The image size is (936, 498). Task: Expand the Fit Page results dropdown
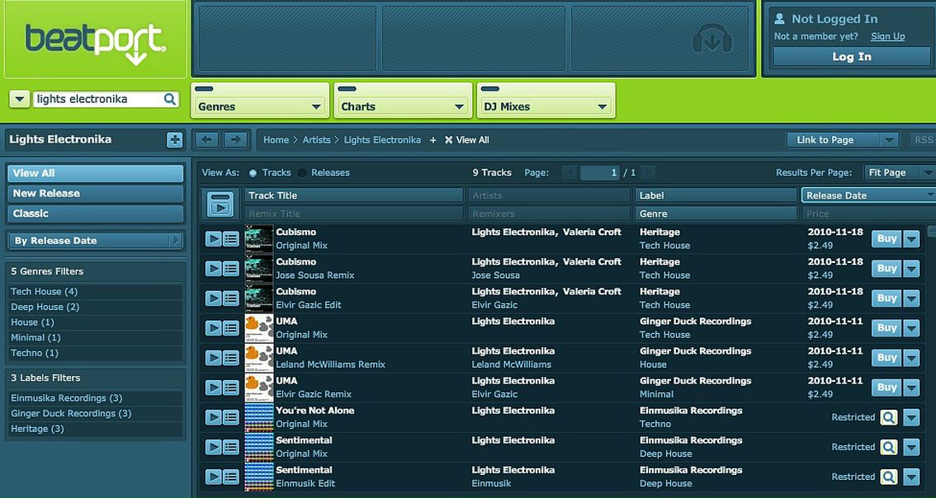point(897,172)
